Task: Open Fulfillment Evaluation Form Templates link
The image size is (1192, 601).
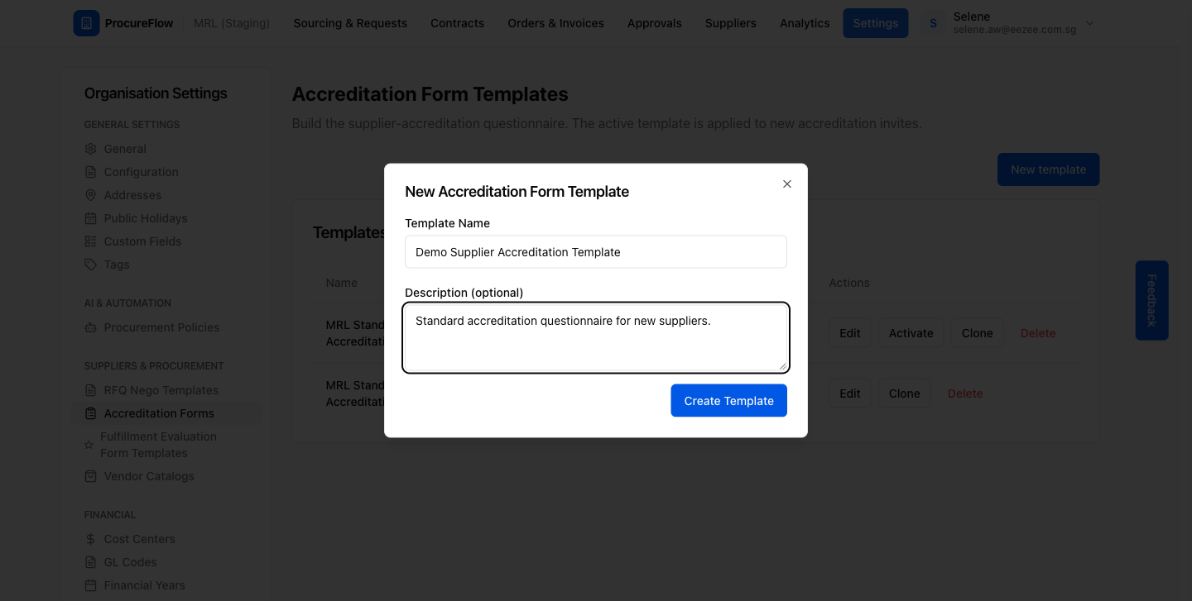Action: pyautogui.click(x=158, y=445)
